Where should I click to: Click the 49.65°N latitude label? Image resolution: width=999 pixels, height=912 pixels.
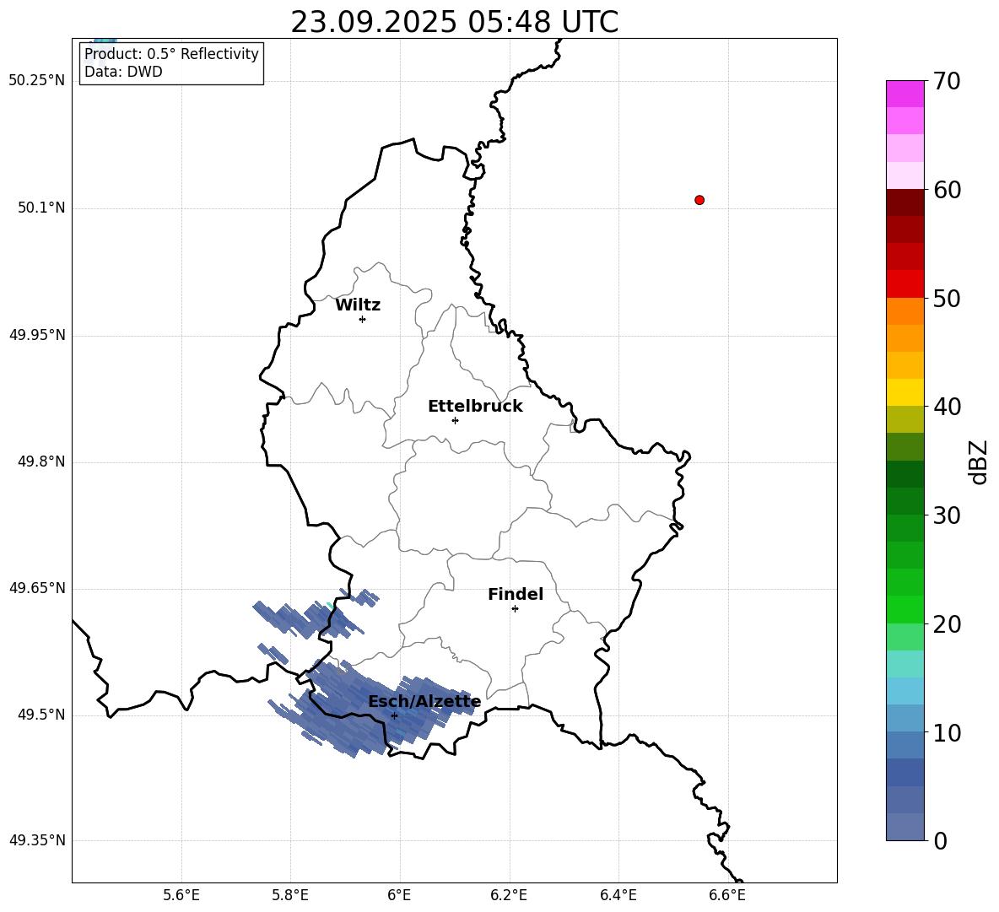(37, 588)
